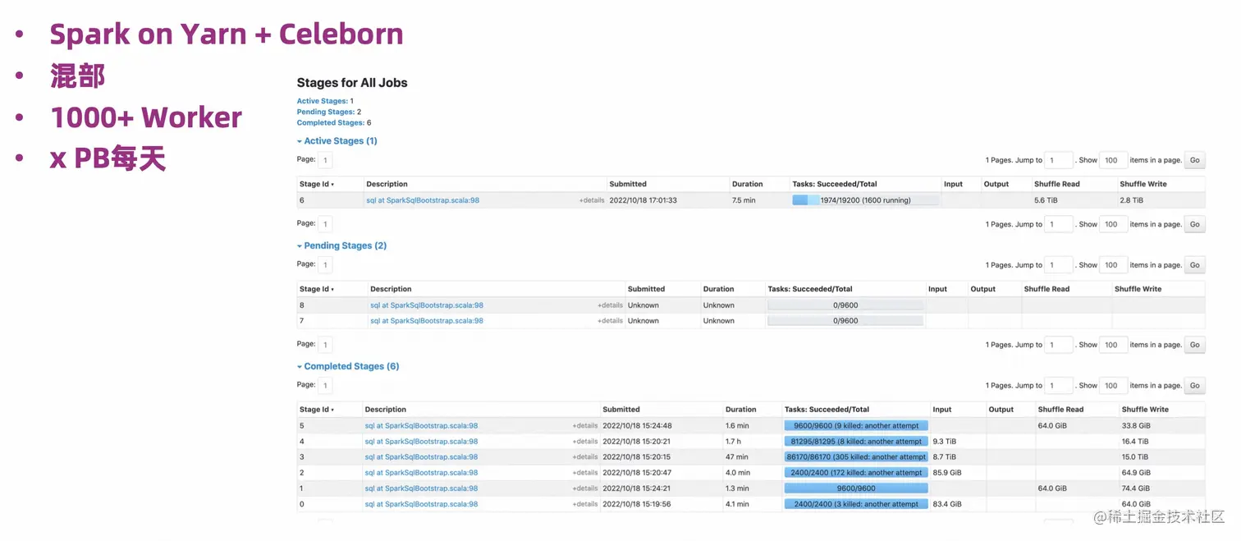Click the 'Stages for All Jobs' heading
1241x541 pixels.
pyautogui.click(x=352, y=83)
